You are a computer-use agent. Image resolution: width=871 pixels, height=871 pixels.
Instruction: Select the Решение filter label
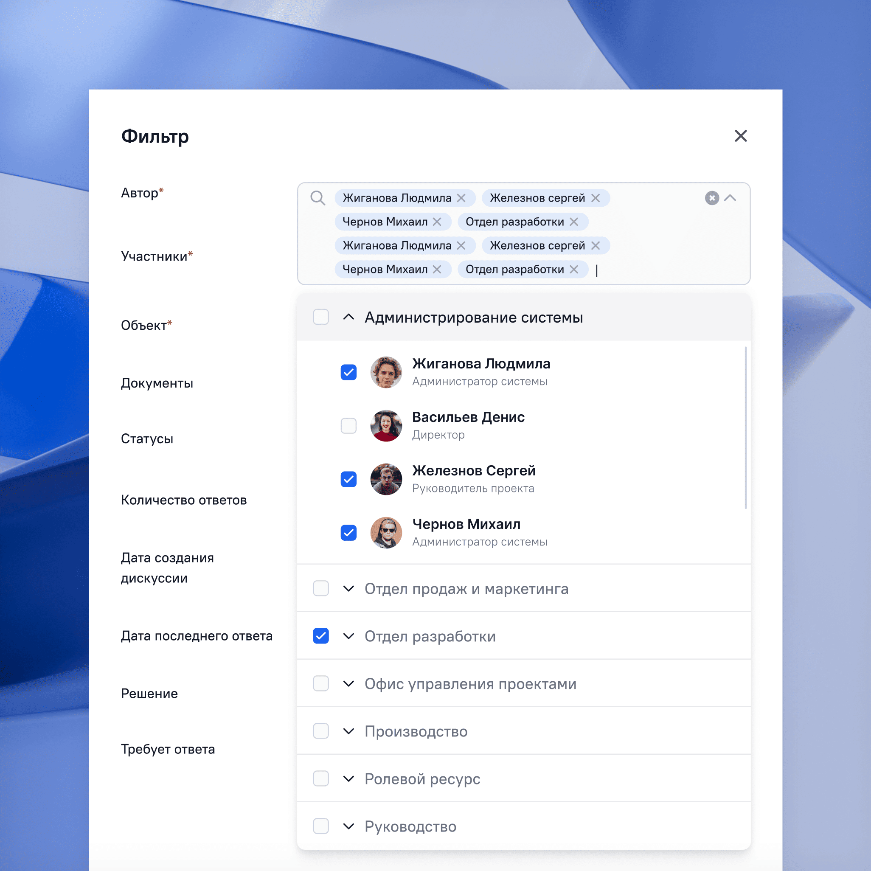click(149, 694)
